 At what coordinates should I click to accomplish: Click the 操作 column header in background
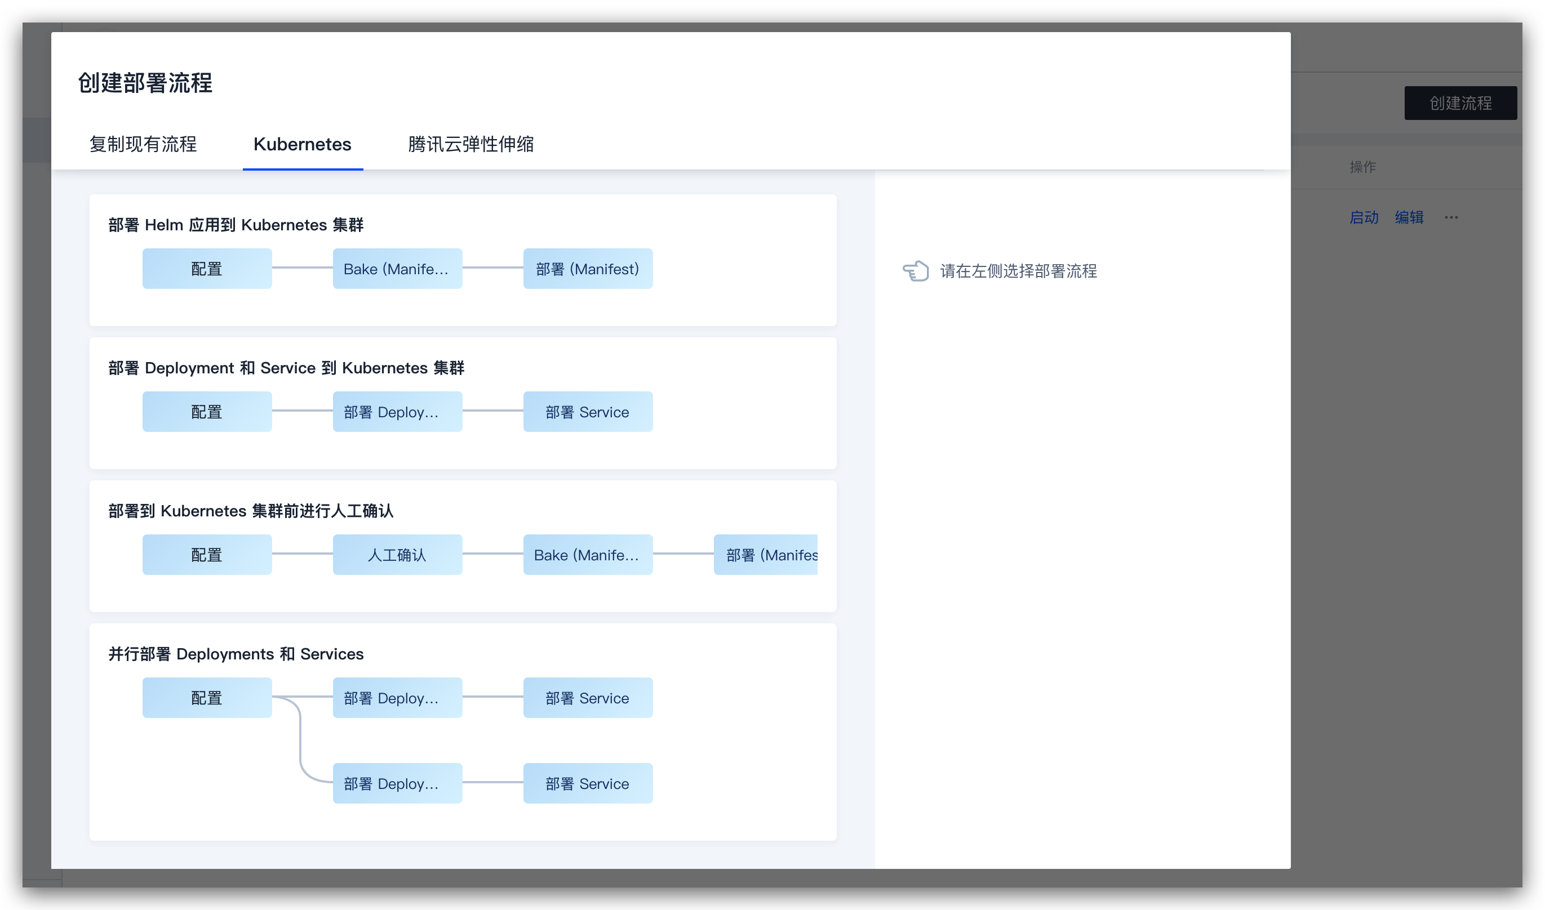(x=1362, y=166)
